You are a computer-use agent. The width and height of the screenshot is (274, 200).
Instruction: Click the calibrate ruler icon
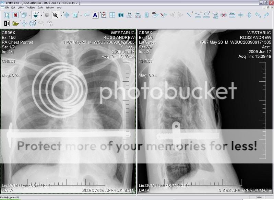[232, 15]
